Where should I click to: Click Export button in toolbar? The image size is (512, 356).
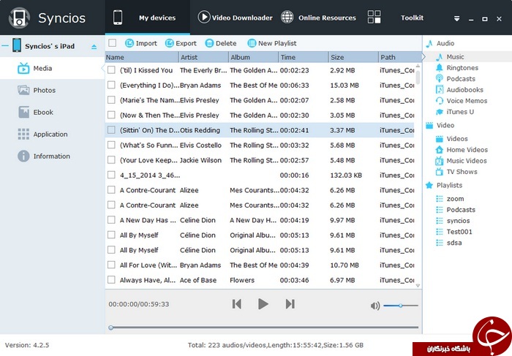point(181,43)
